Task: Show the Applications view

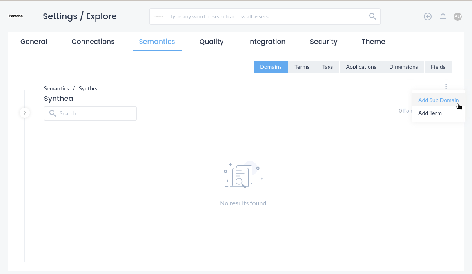Action: (x=361, y=67)
